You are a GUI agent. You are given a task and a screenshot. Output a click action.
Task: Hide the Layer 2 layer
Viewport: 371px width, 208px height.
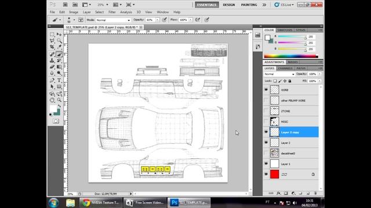click(x=266, y=143)
